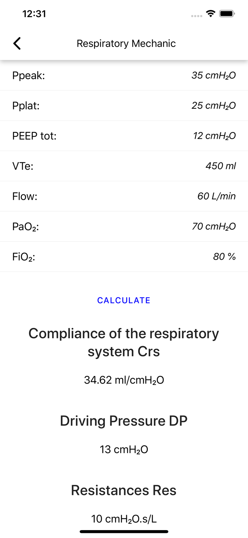
Task: Tap the Wi-Fi status icon
Action: [x=210, y=13]
